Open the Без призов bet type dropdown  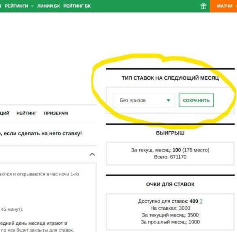point(144,100)
